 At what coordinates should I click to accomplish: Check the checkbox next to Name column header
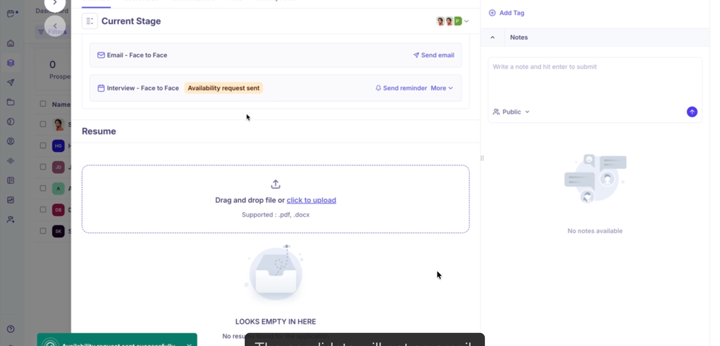[x=43, y=104]
